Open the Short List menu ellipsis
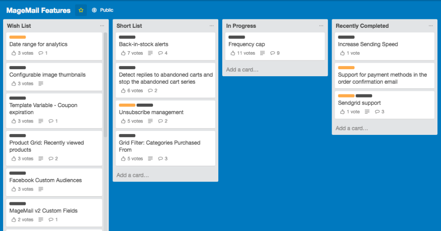441x231 pixels. [x=212, y=26]
